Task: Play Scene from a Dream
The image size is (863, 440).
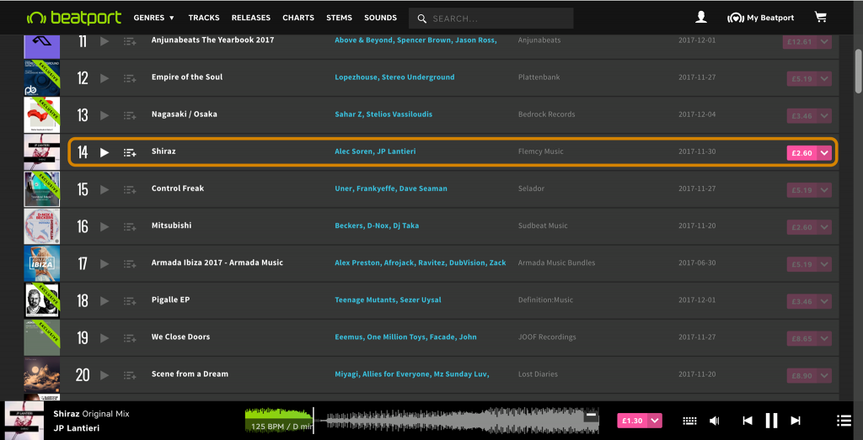Action: [105, 375]
